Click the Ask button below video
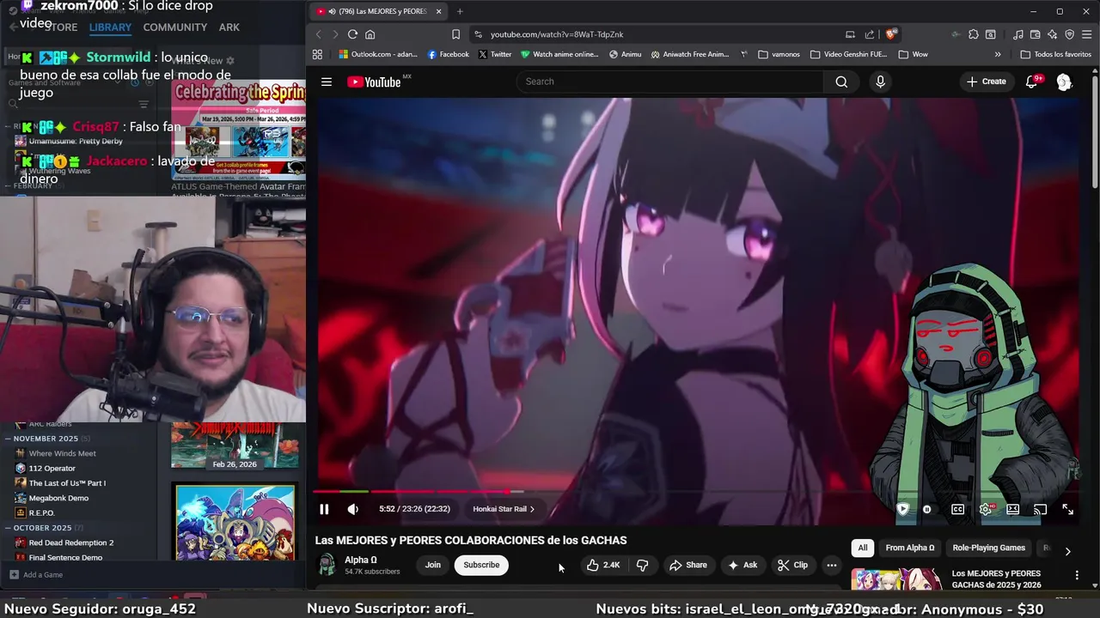 (742, 565)
